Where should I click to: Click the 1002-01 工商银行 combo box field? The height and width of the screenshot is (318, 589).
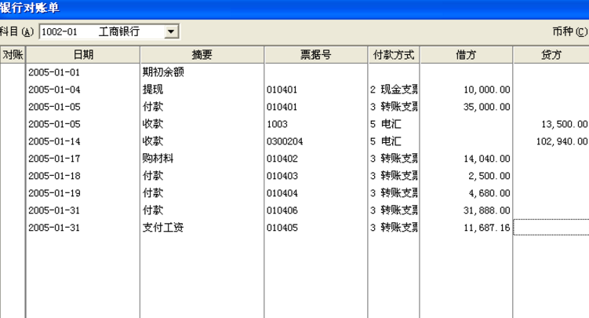tap(109, 31)
